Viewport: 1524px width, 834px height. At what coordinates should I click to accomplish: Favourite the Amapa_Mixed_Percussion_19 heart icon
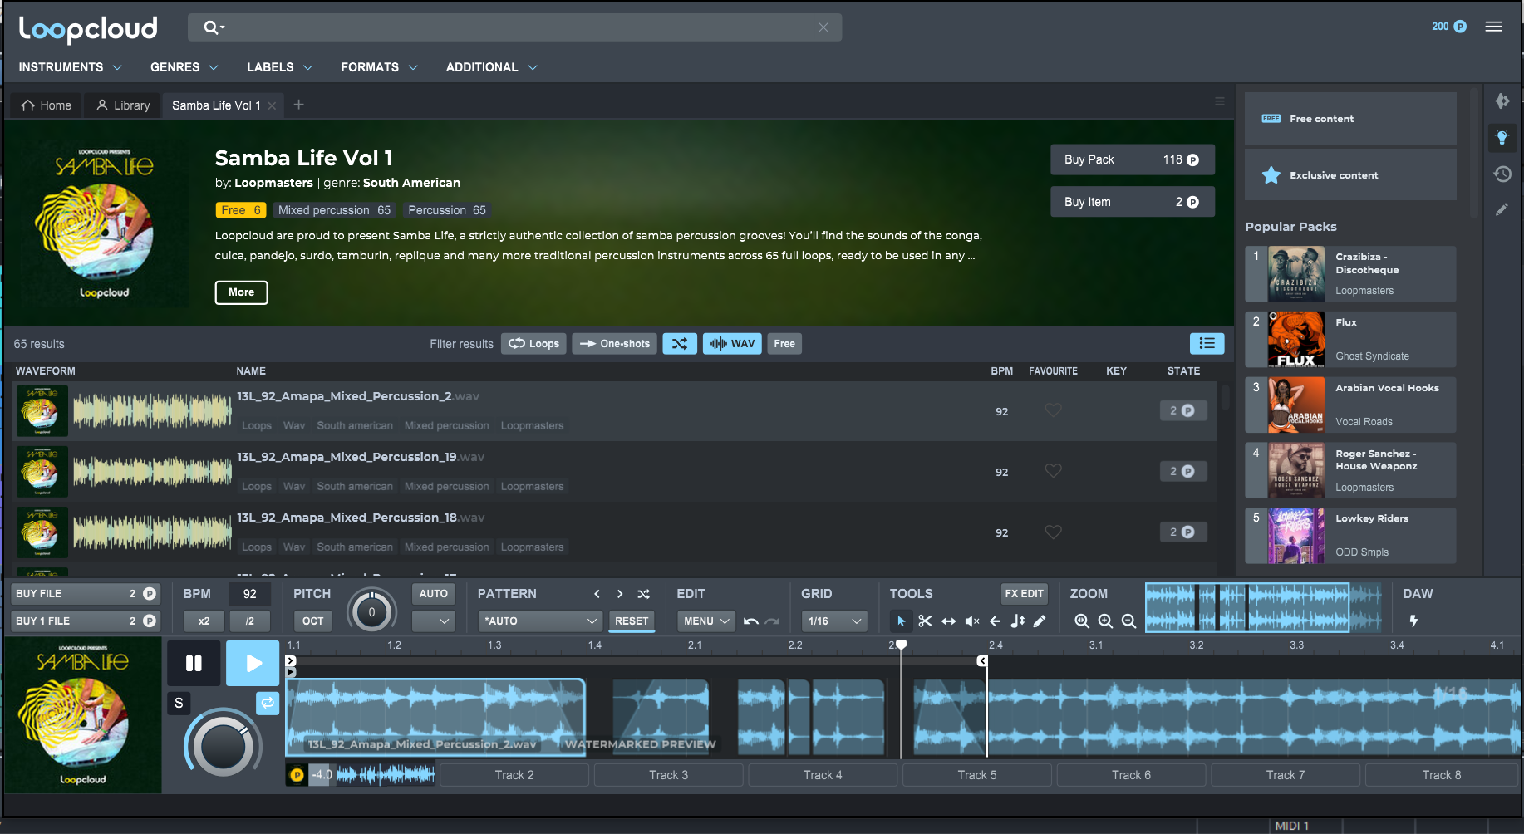tap(1053, 471)
